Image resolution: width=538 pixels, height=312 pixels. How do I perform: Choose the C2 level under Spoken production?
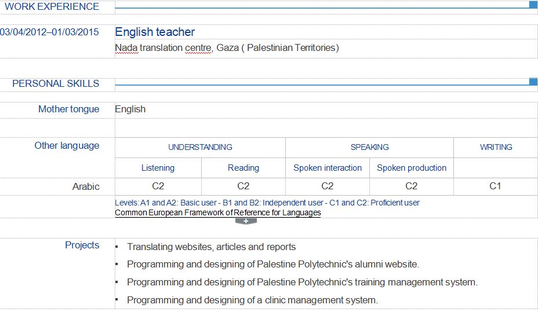[x=411, y=186]
